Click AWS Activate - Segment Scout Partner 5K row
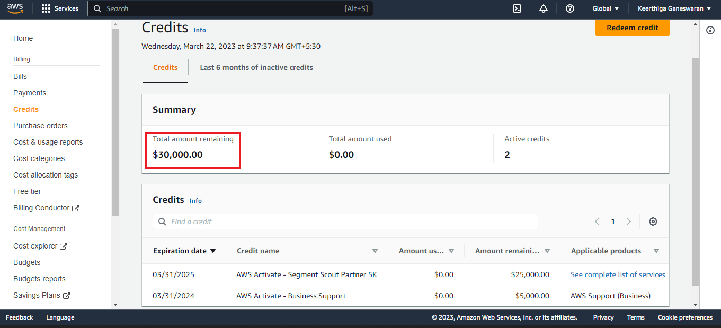The width and height of the screenshot is (721, 328). [406, 274]
